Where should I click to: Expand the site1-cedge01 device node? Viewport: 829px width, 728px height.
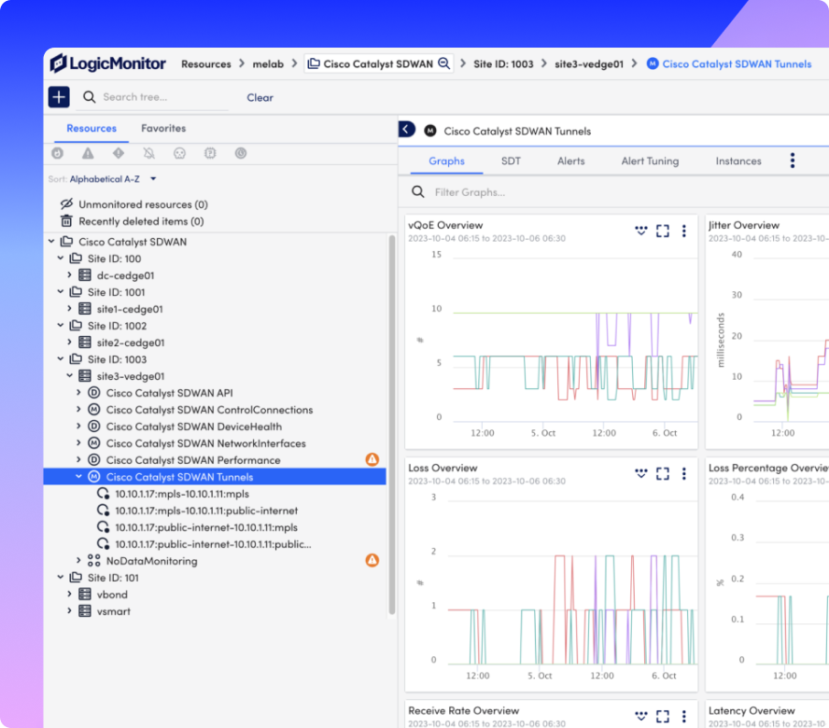pyautogui.click(x=69, y=308)
